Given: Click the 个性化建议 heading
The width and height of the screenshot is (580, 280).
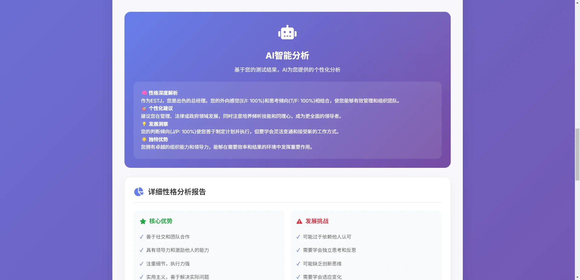Looking at the screenshot, I should tap(161, 108).
